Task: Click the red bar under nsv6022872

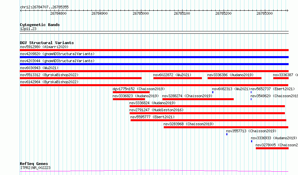Action: coord(177,78)
